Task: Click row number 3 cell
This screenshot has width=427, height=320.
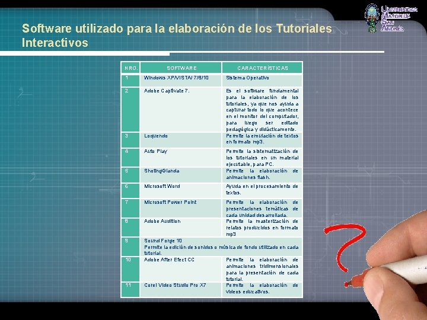Action: tap(130, 140)
